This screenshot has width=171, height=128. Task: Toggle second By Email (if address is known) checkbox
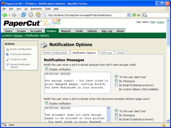pos(116,119)
